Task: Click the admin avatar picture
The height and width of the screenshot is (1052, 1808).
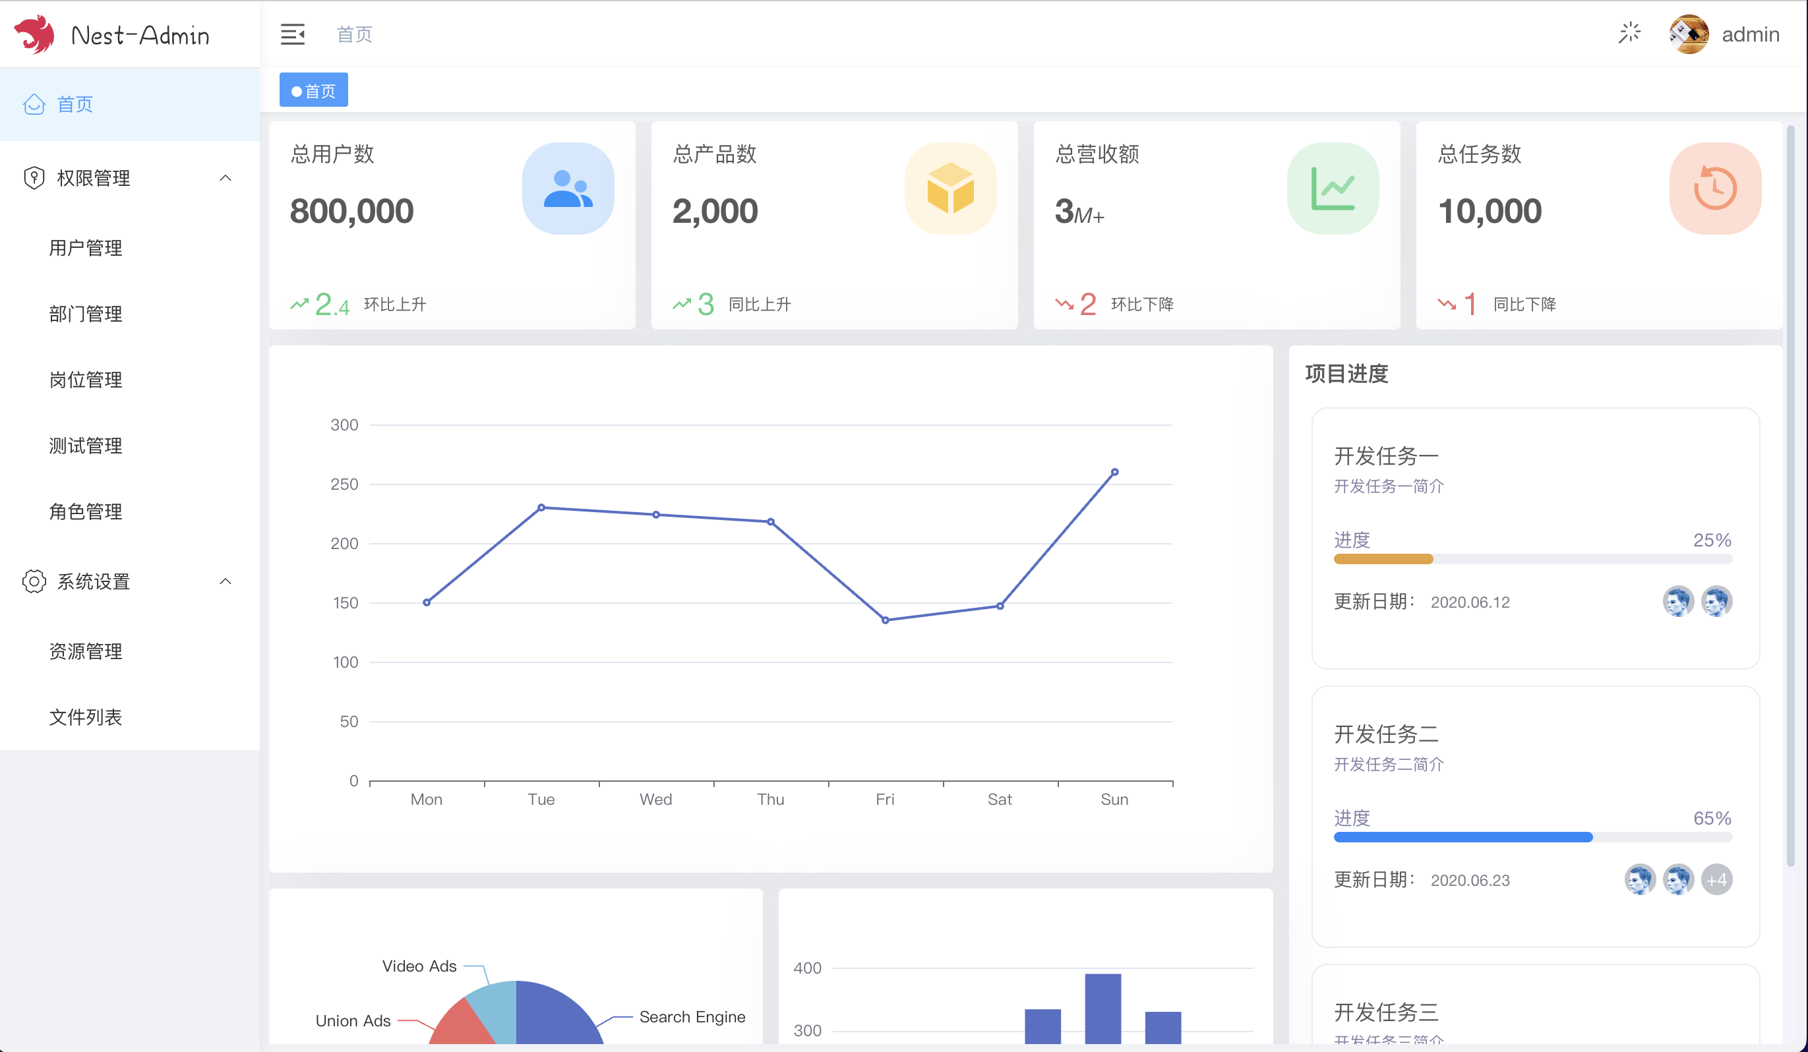Action: click(1688, 34)
